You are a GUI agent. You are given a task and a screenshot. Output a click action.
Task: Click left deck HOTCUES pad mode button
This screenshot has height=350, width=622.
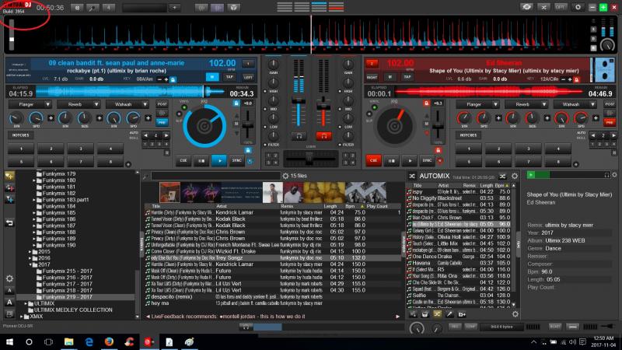click(20, 135)
